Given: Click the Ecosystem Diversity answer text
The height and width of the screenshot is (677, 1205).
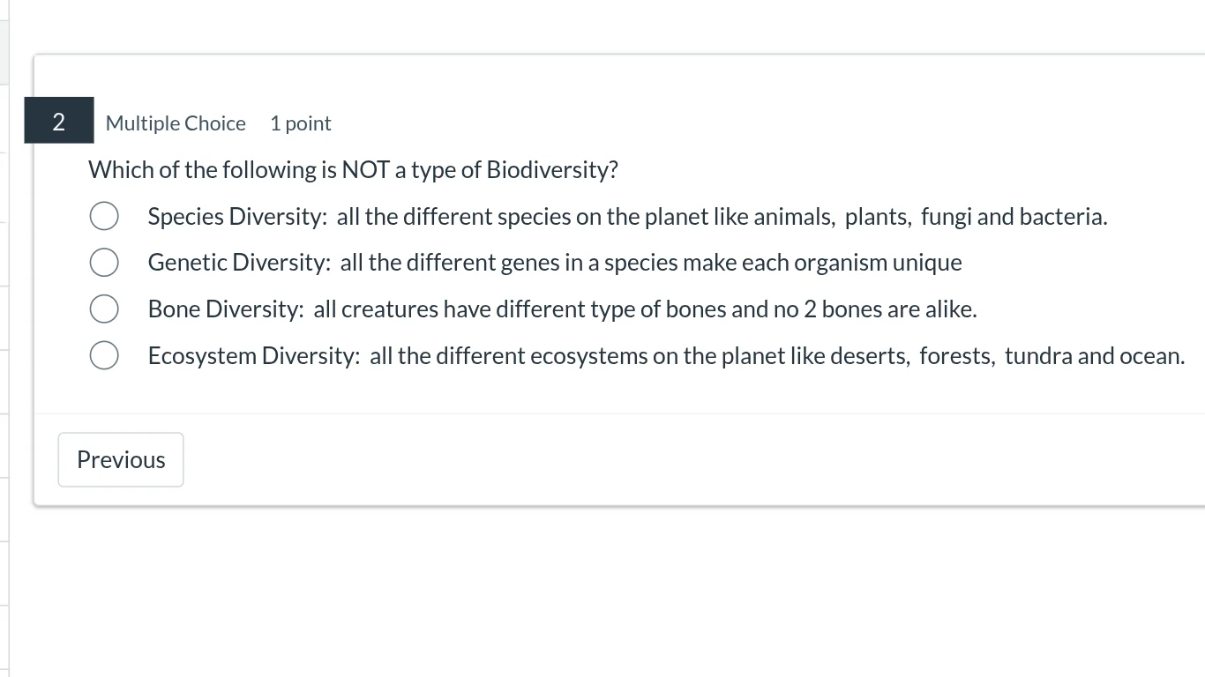Looking at the screenshot, I should click(666, 355).
